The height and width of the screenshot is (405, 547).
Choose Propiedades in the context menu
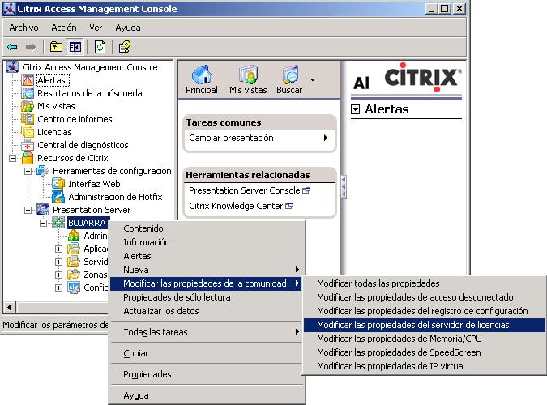click(207, 374)
